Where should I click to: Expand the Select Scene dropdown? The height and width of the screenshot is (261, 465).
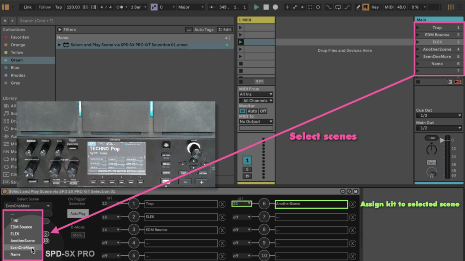click(28, 206)
